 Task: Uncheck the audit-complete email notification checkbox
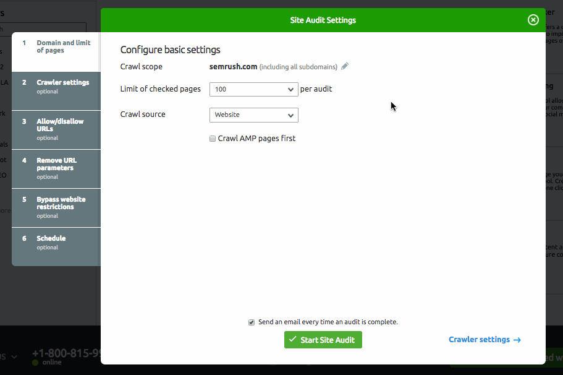click(252, 322)
